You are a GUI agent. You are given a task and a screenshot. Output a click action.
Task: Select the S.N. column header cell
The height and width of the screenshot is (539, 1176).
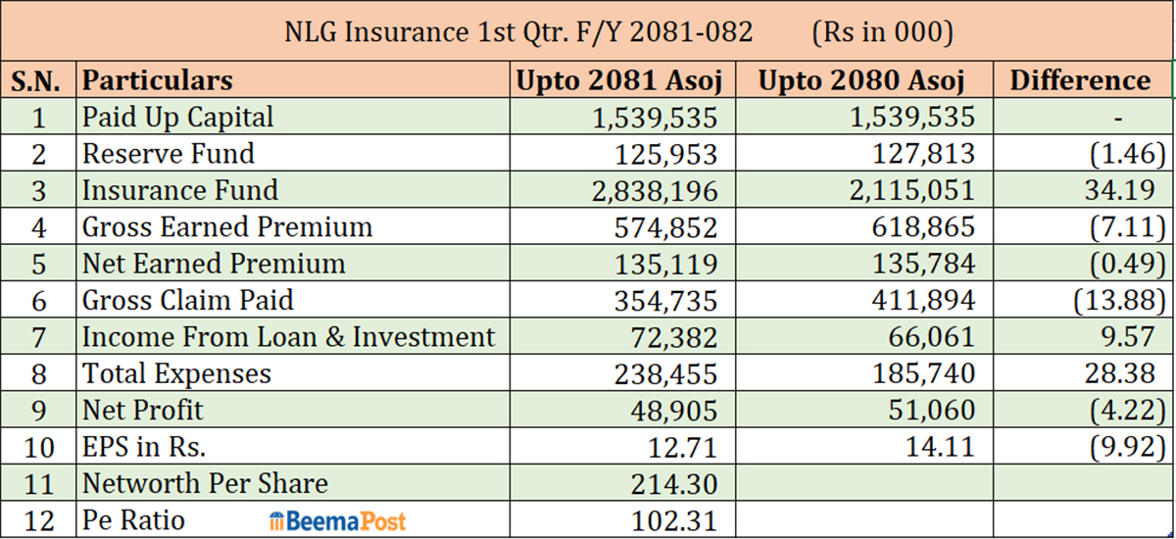click(38, 80)
